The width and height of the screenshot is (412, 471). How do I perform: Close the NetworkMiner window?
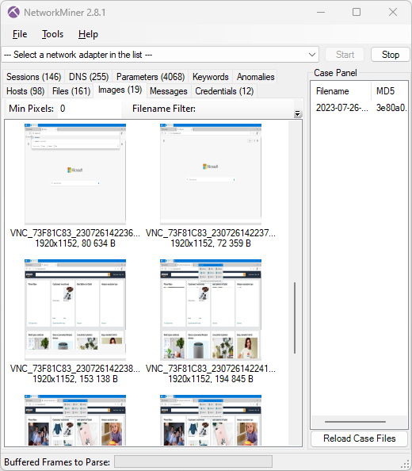click(x=393, y=13)
